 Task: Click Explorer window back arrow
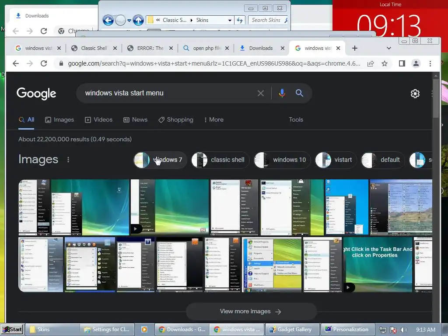(108, 20)
